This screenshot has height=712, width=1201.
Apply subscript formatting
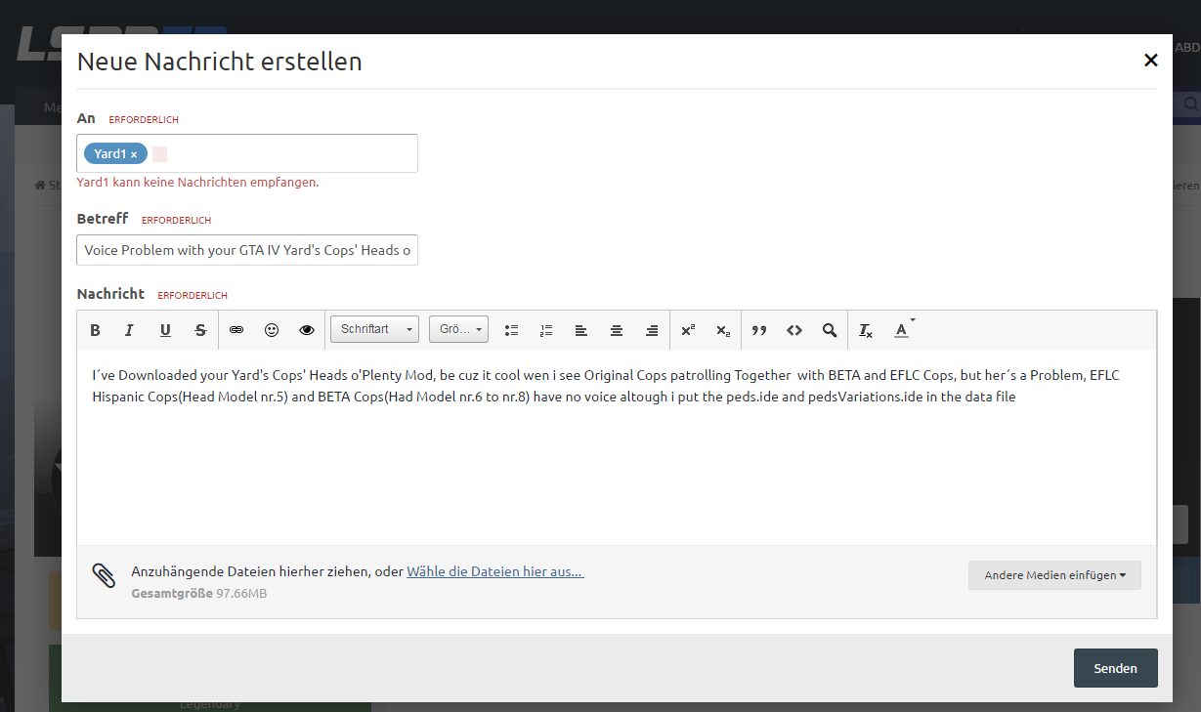pos(723,330)
